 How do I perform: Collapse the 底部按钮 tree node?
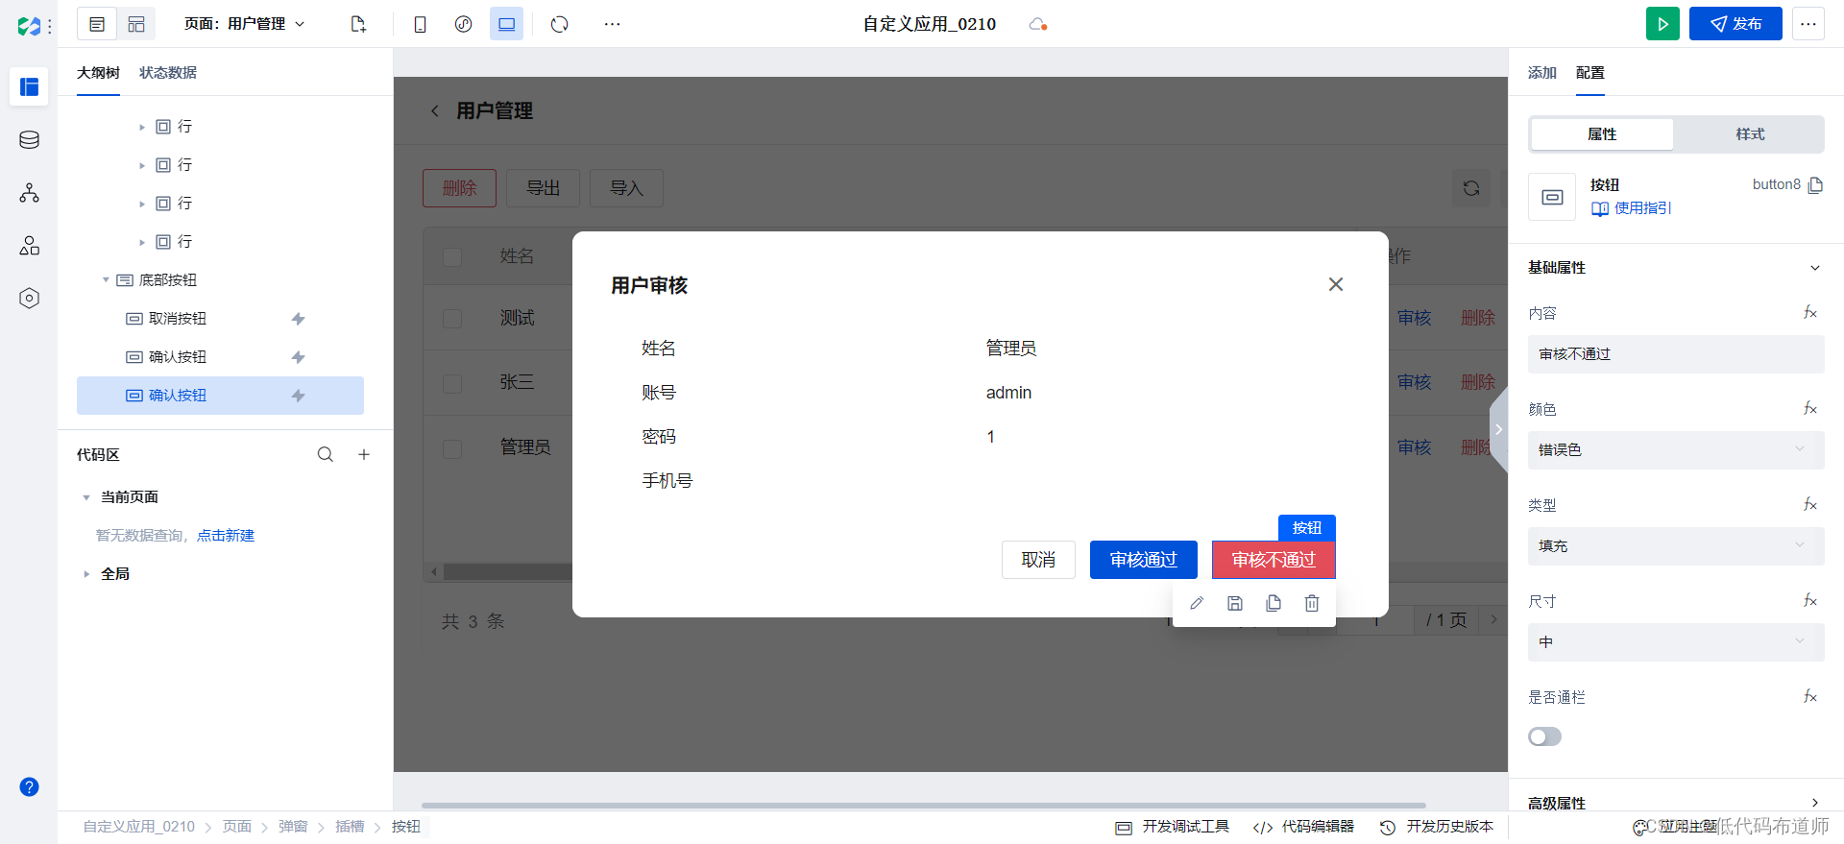[106, 280]
